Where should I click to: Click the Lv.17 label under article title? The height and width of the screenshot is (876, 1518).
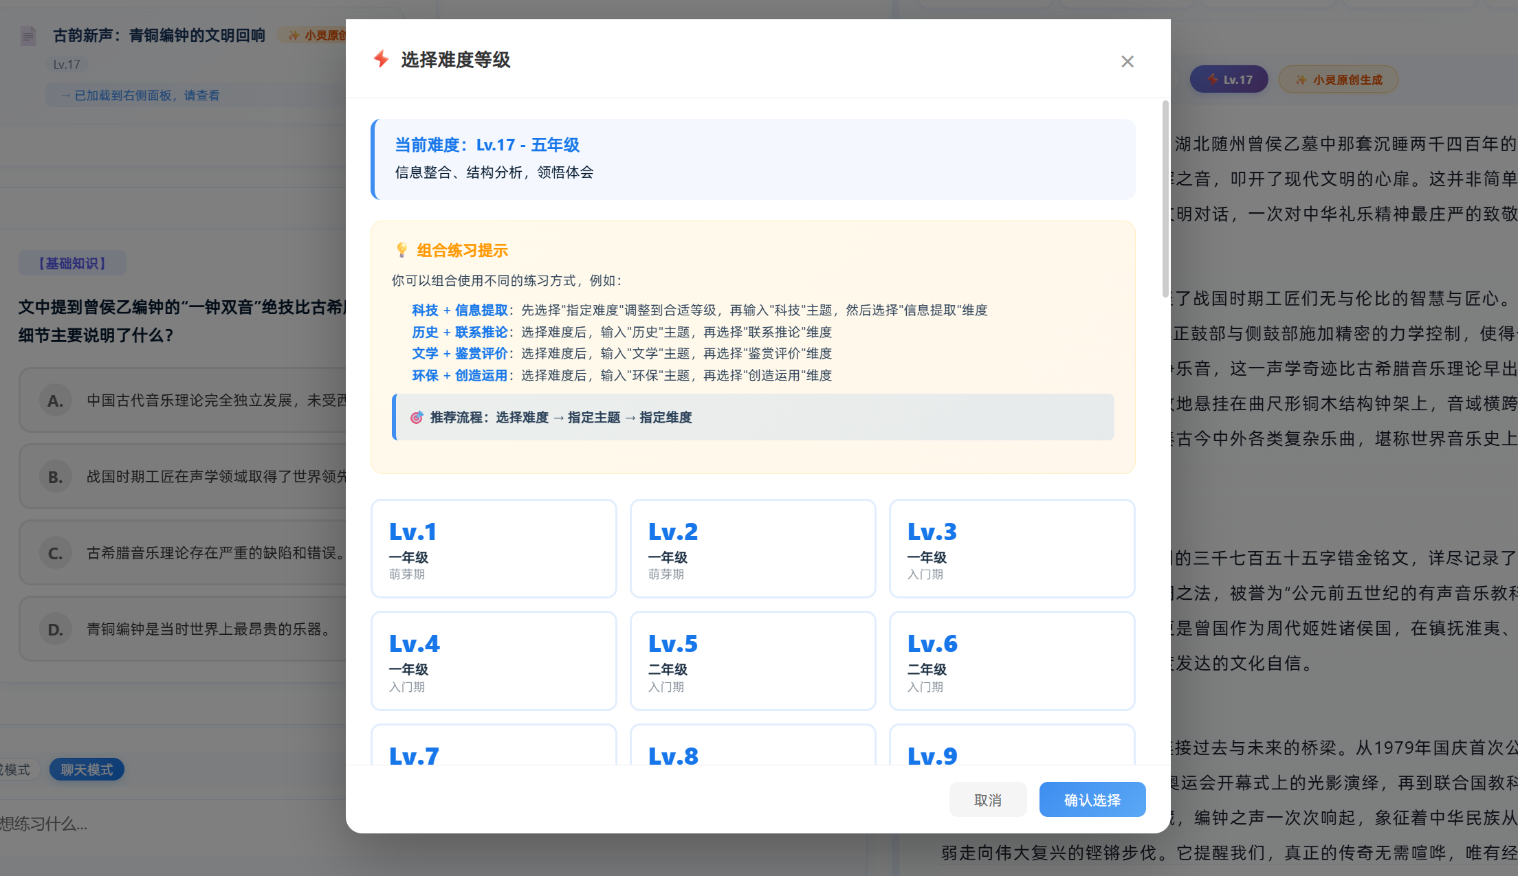tap(67, 65)
